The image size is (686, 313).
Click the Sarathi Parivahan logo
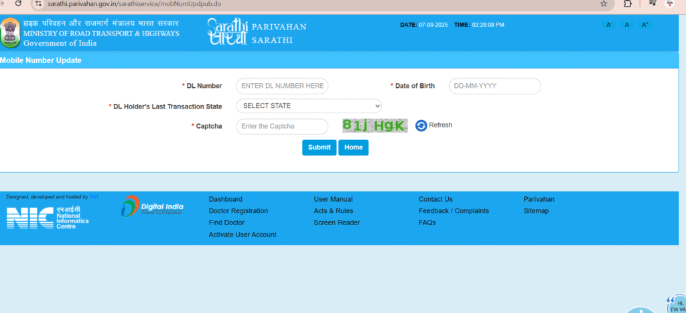click(x=257, y=32)
